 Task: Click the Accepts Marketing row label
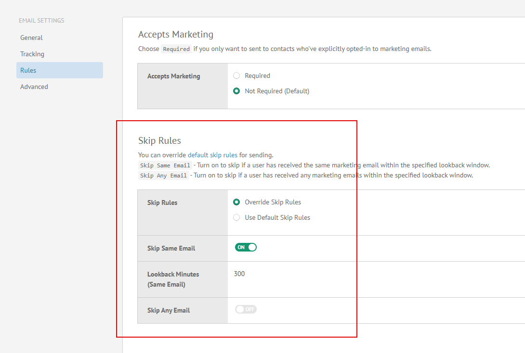(x=174, y=76)
